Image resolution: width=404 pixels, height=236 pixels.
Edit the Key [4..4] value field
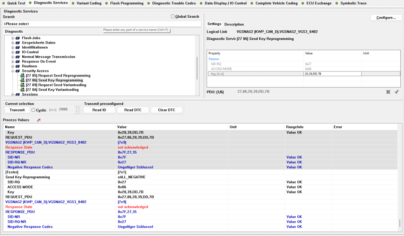(x=332, y=74)
